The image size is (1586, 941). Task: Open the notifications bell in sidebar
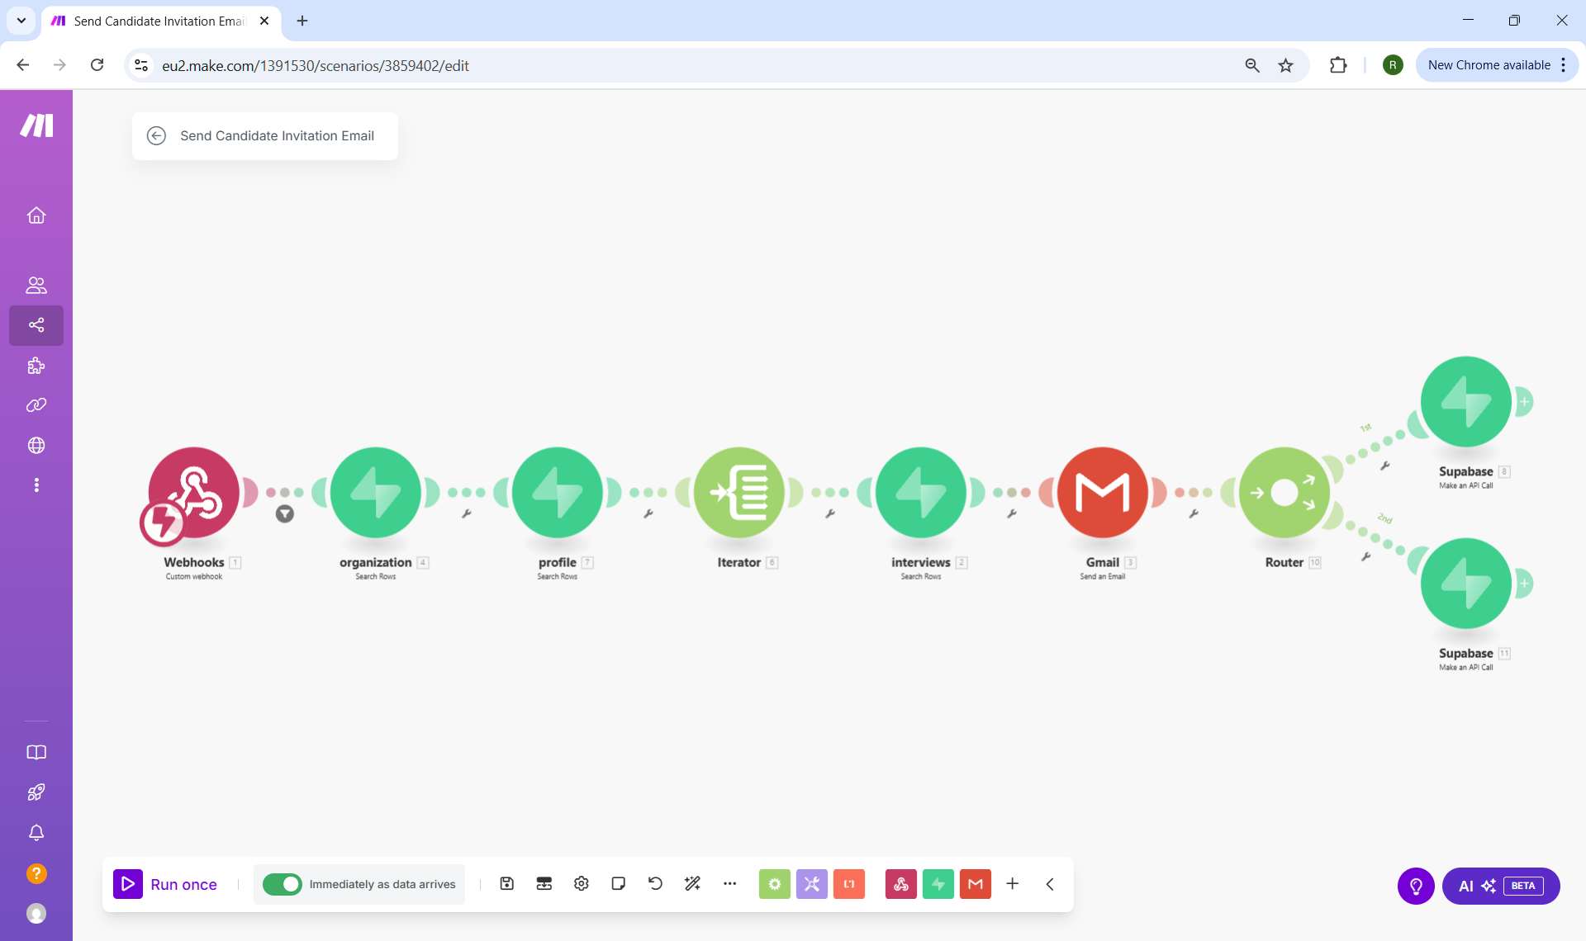(x=36, y=833)
